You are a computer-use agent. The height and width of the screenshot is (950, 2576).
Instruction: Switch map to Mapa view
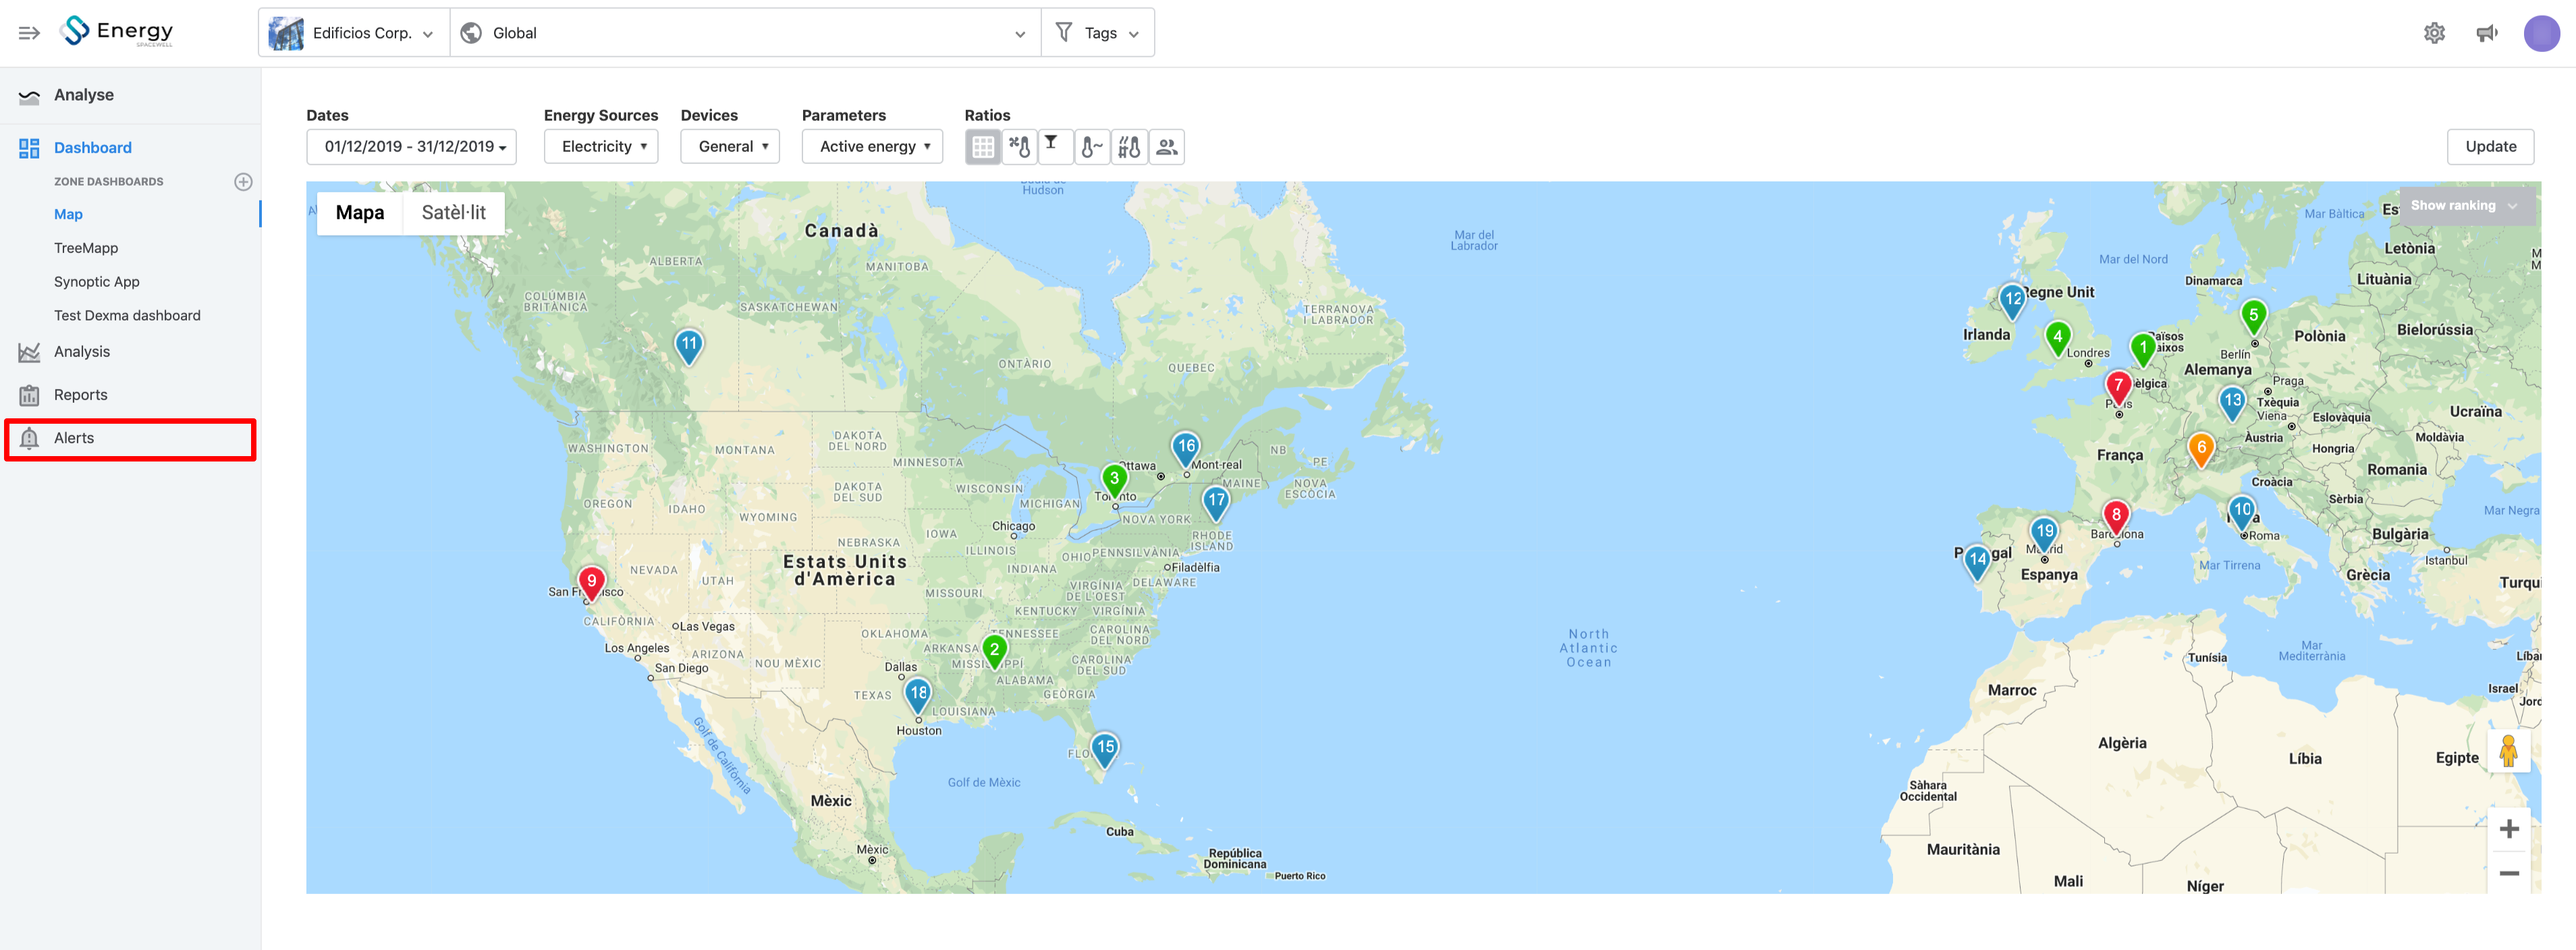(360, 213)
